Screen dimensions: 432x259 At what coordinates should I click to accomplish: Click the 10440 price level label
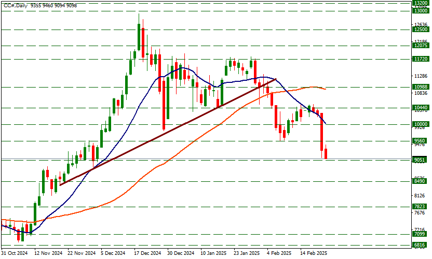421,108
